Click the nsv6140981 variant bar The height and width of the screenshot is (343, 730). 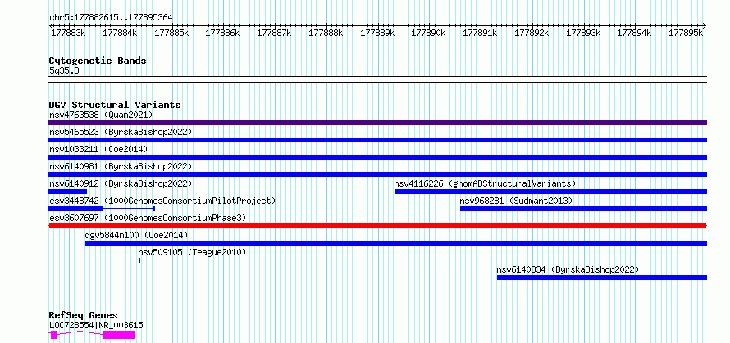(x=377, y=174)
